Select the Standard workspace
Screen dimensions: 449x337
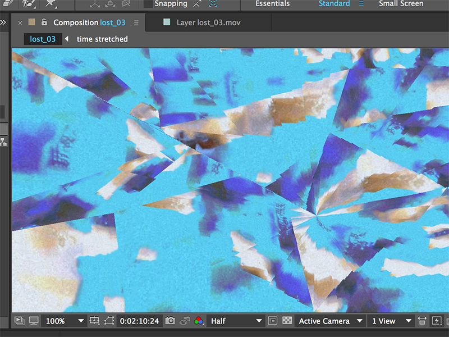(335, 3)
